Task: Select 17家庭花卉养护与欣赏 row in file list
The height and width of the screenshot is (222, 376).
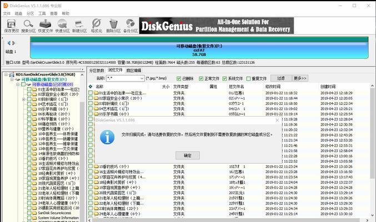Action: (229, 177)
